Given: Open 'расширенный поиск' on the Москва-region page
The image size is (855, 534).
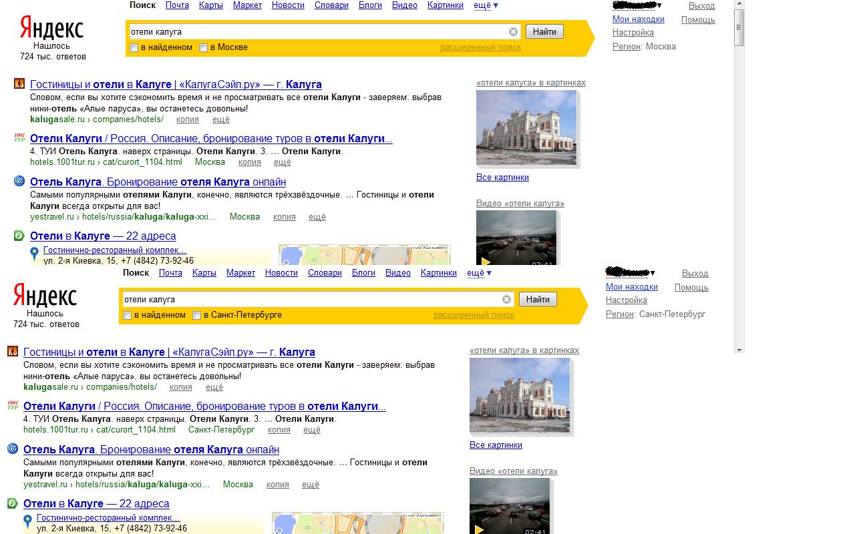Looking at the screenshot, I should coord(480,47).
